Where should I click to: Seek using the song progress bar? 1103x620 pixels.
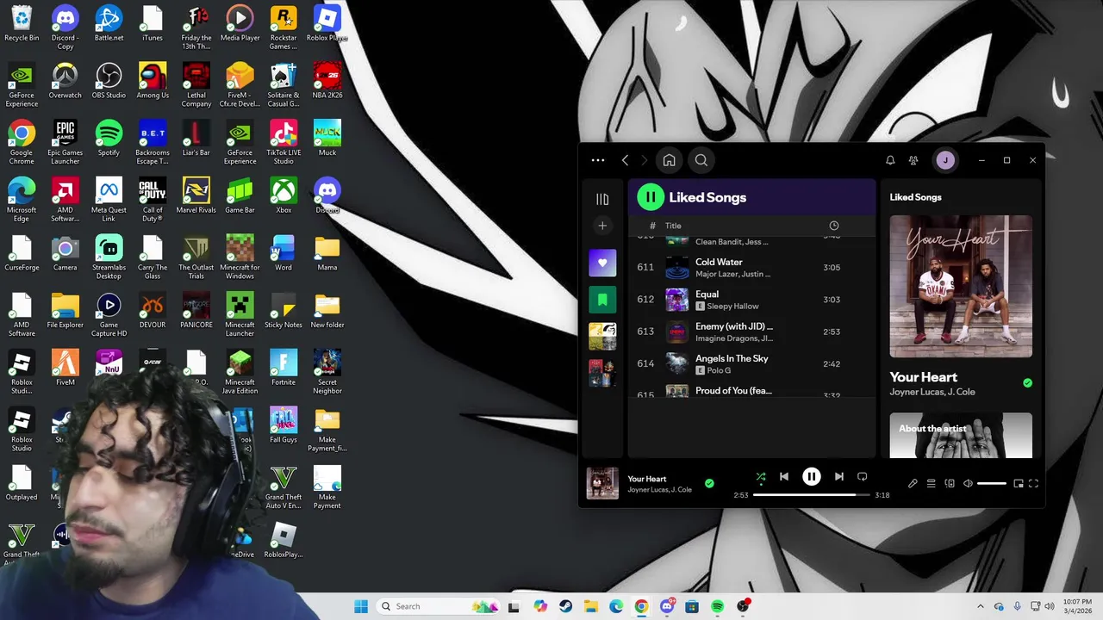[810, 495]
